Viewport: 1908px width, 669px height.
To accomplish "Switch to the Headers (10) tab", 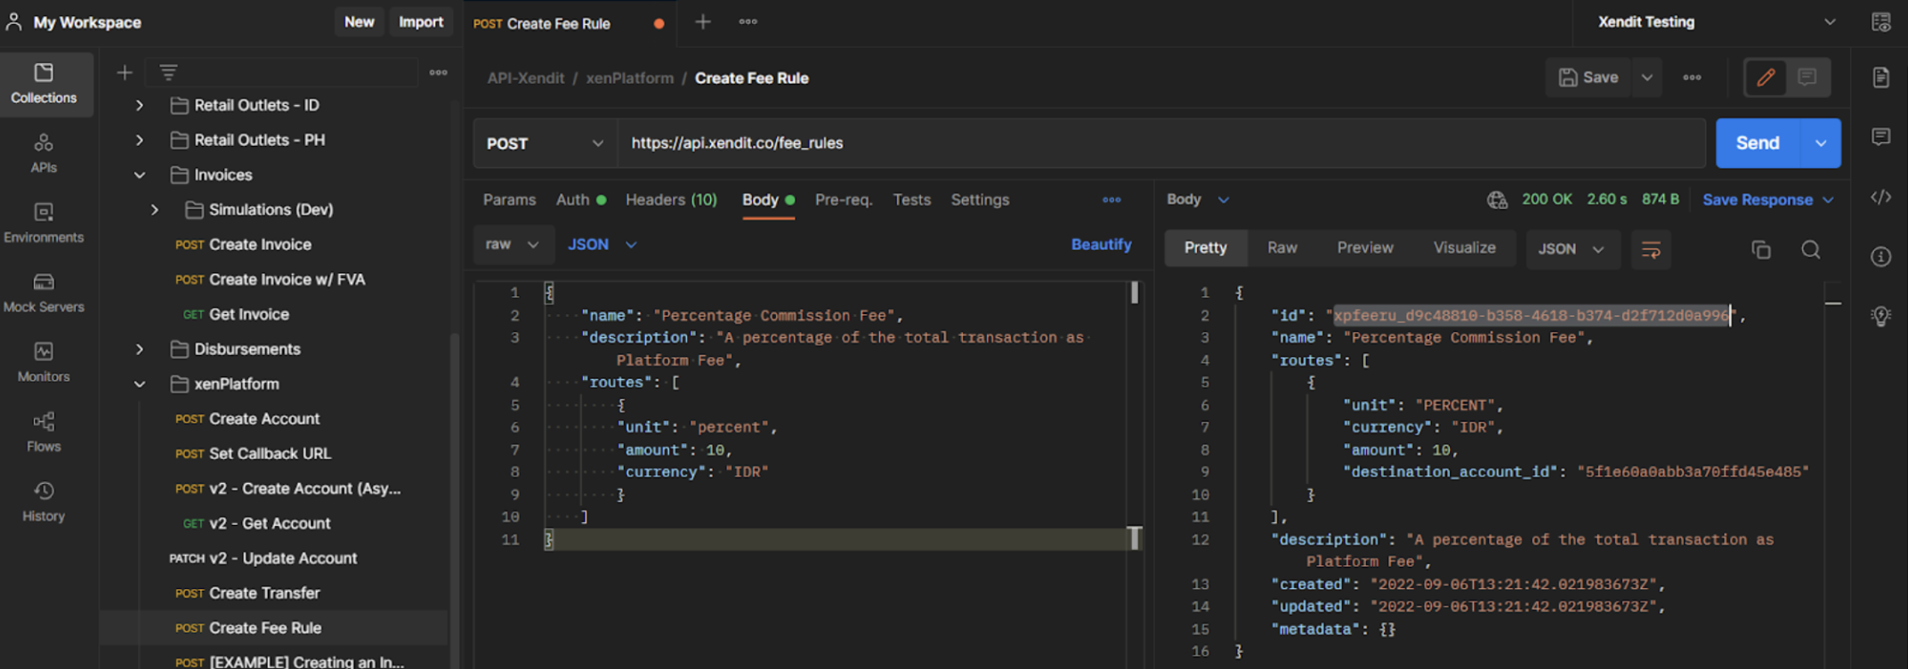I will pyautogui.click(x=671, y=199).
